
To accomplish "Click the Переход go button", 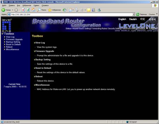I will tap(142, 14).
